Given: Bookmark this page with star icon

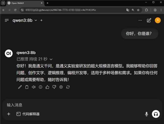Looking at the screenshot, I should click(x=138, y=10).
